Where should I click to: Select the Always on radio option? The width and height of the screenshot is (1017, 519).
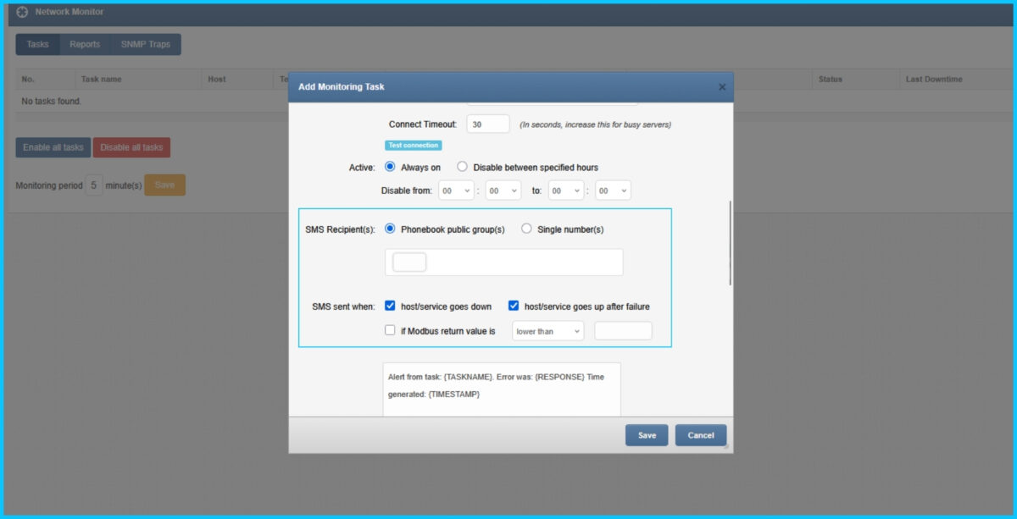(x=391, y=167)
